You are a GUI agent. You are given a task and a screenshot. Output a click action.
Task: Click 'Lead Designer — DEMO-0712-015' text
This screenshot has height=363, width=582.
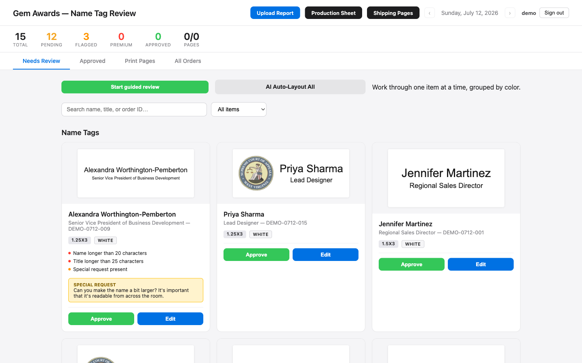(x=265, y=223)
